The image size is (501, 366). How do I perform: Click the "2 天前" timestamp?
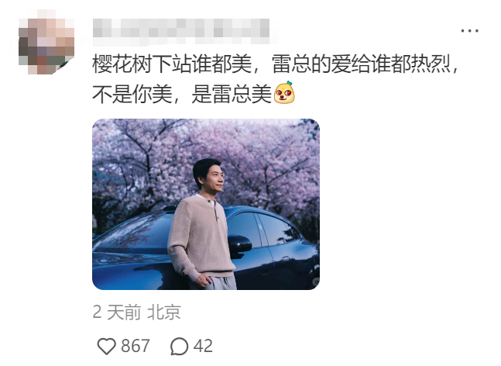point(117,312)
